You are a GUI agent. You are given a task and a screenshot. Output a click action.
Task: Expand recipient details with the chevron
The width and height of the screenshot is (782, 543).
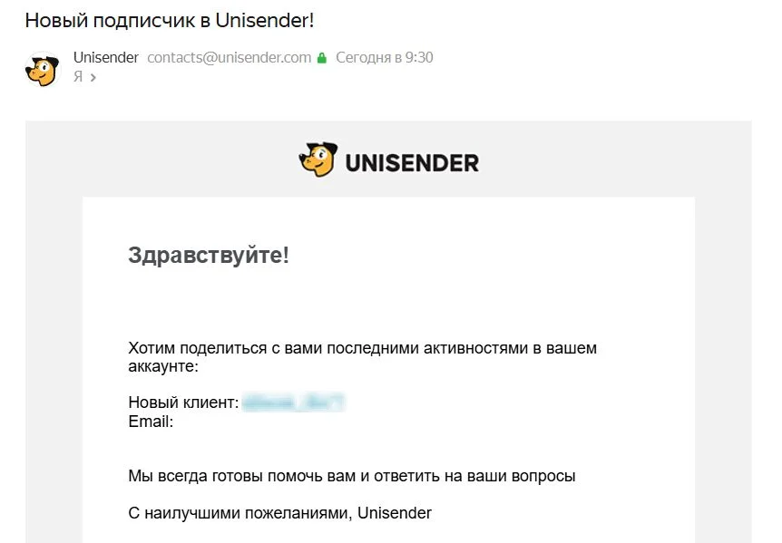[93, 78]
